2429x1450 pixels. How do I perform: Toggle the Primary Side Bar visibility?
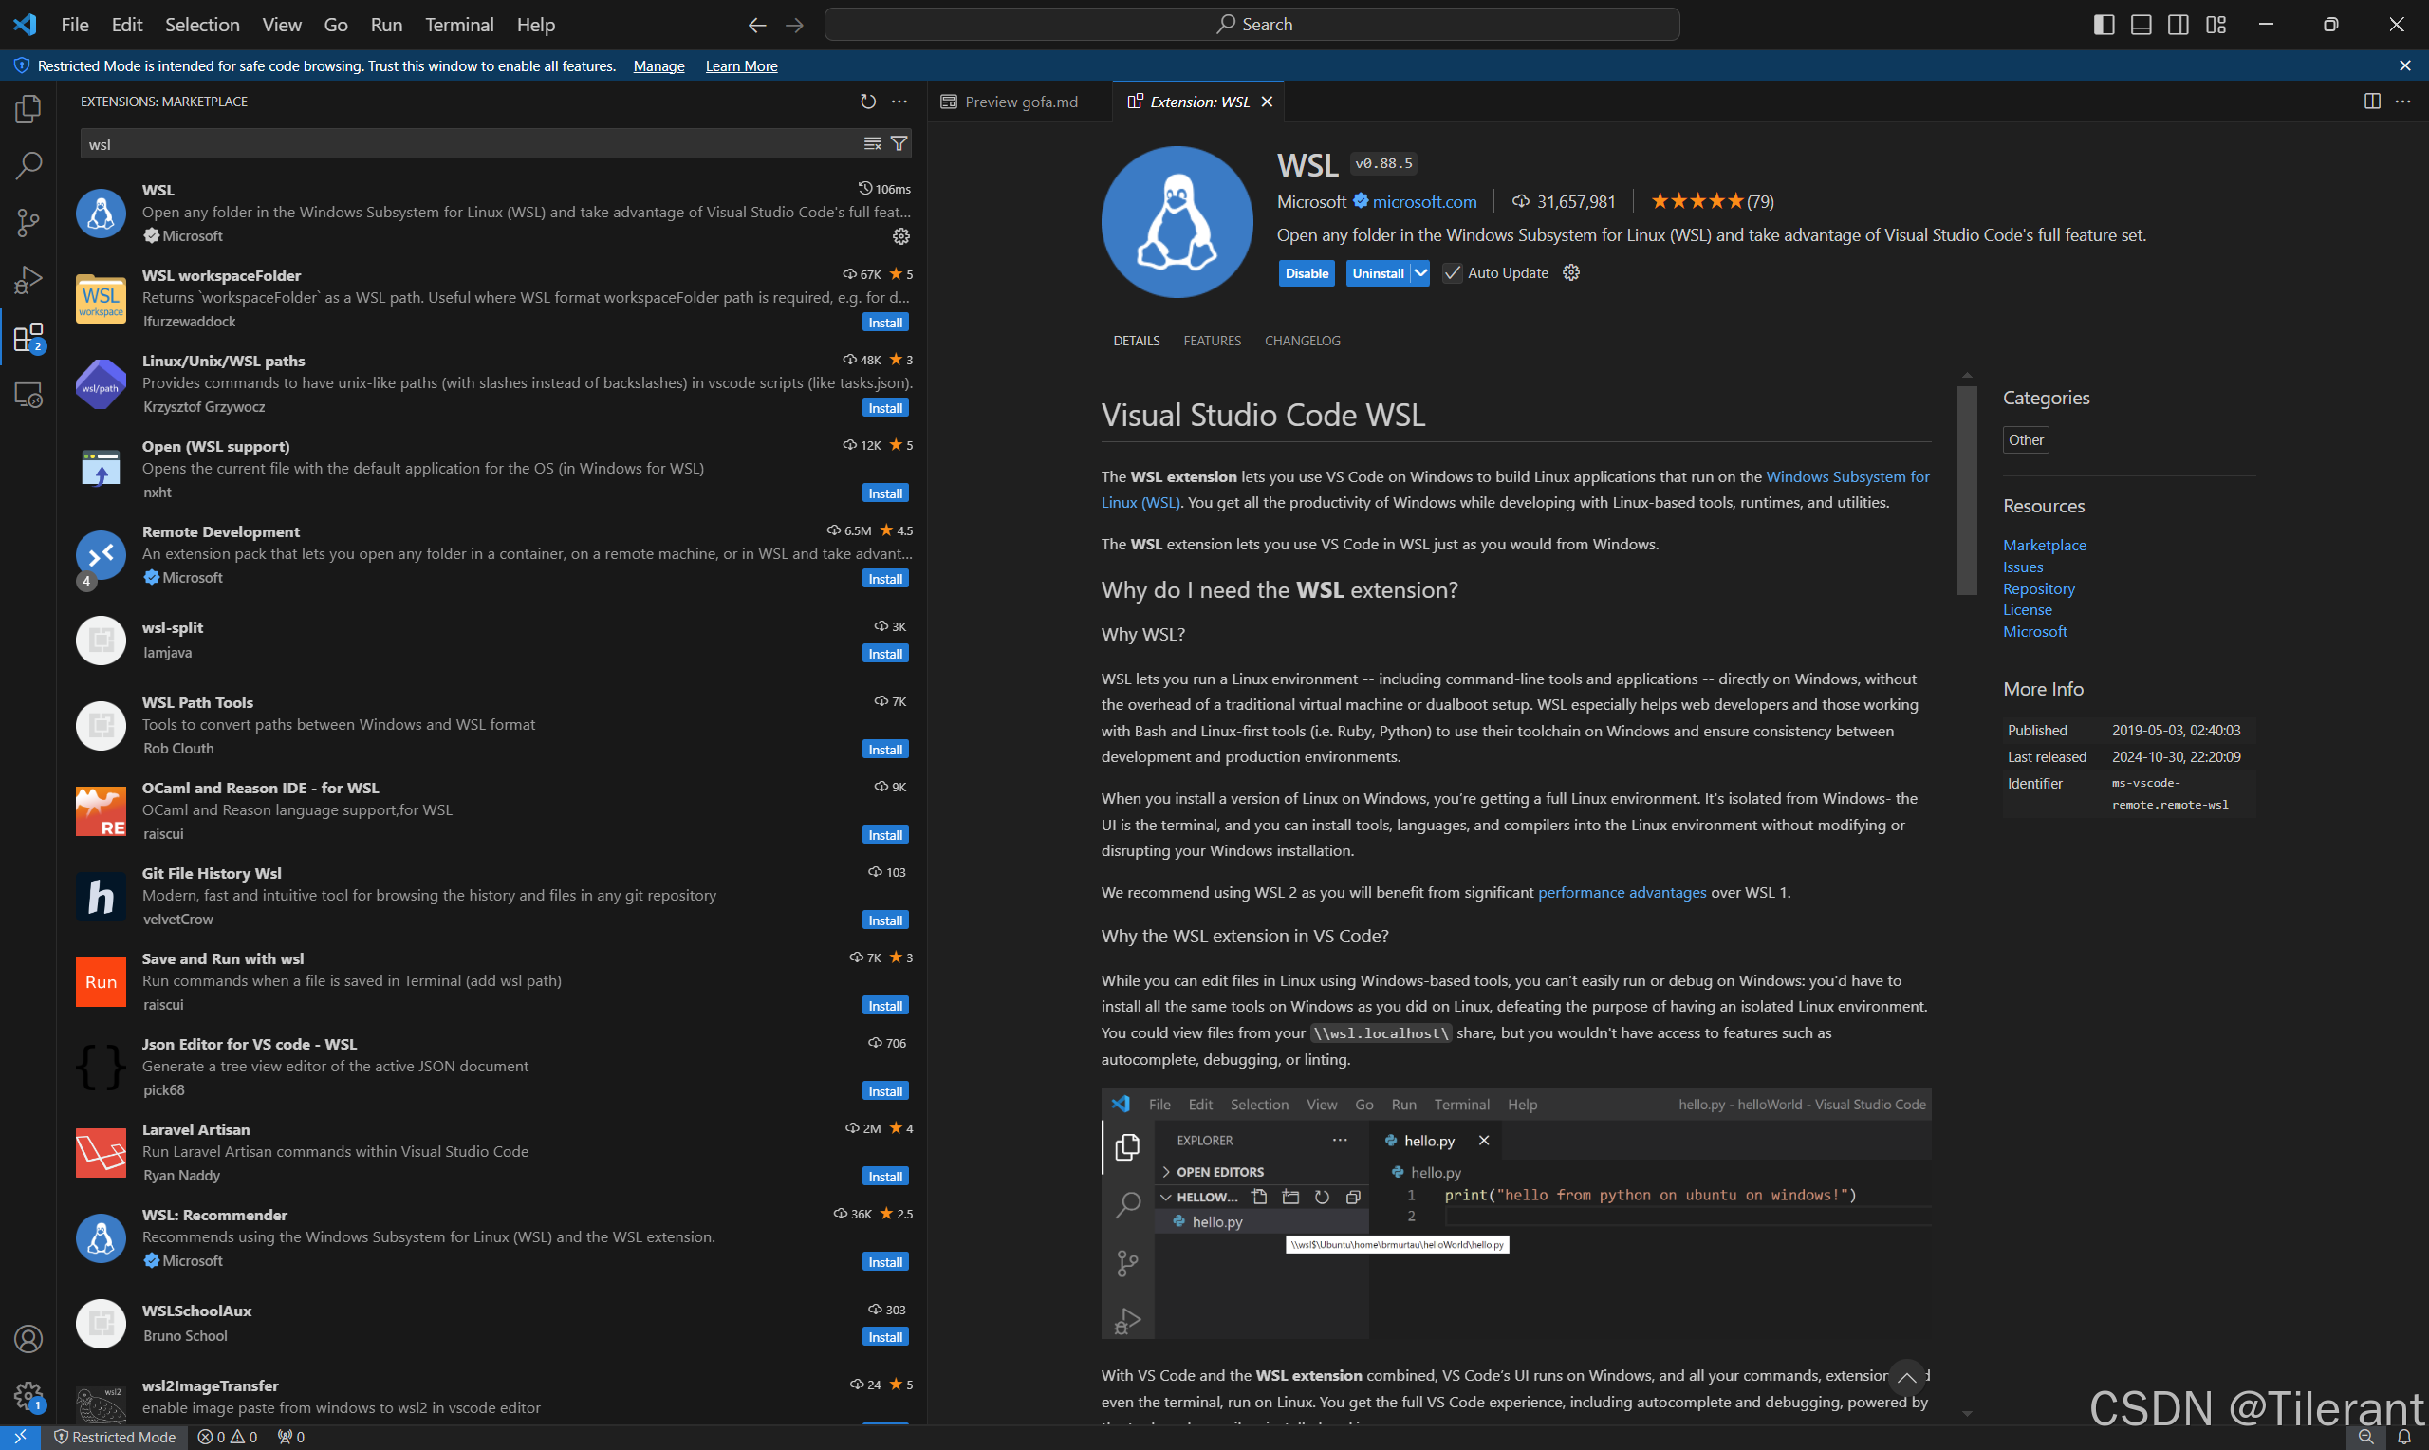pos(2102,24)
